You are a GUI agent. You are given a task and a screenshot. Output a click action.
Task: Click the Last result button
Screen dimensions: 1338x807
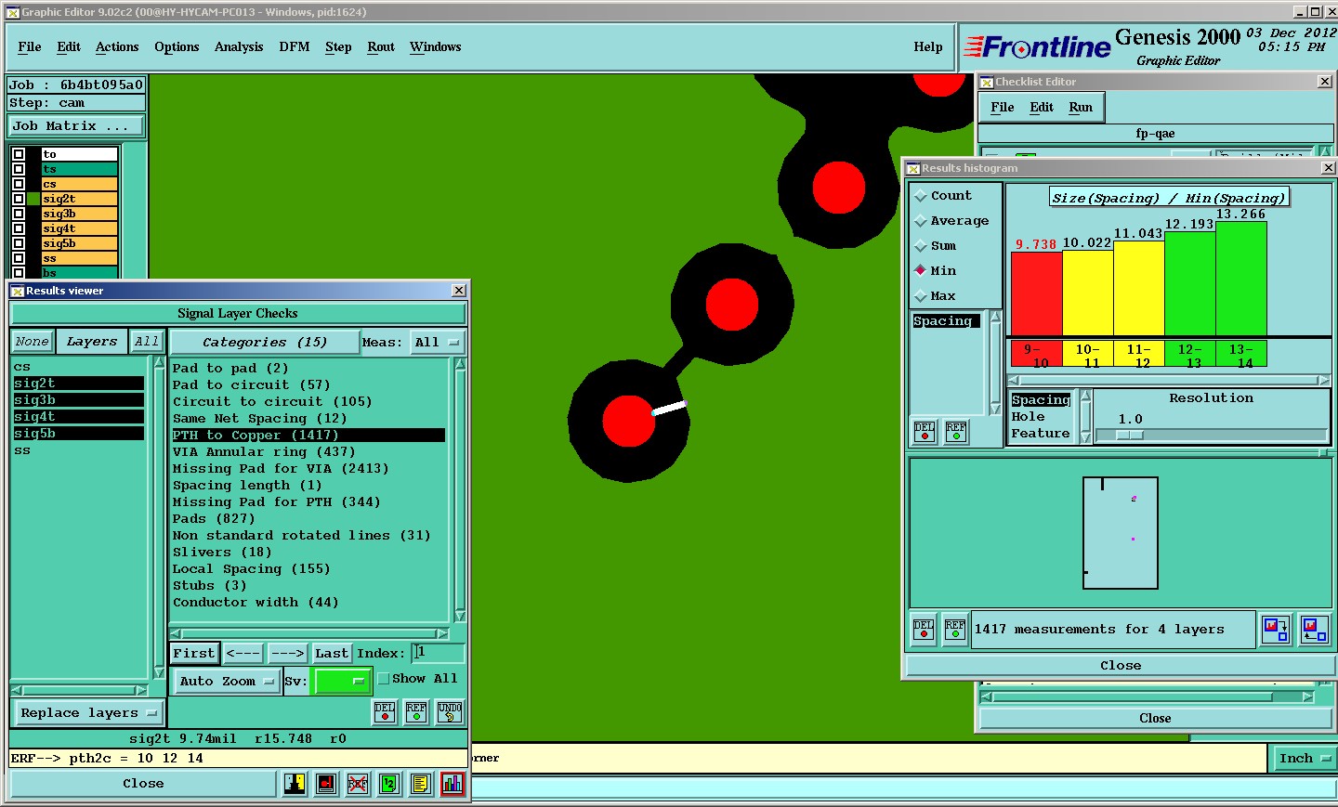[332, 654]
